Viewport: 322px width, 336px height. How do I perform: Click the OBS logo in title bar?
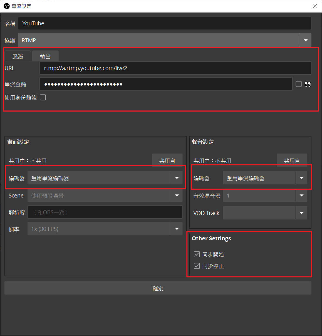(x=6, y=6)
